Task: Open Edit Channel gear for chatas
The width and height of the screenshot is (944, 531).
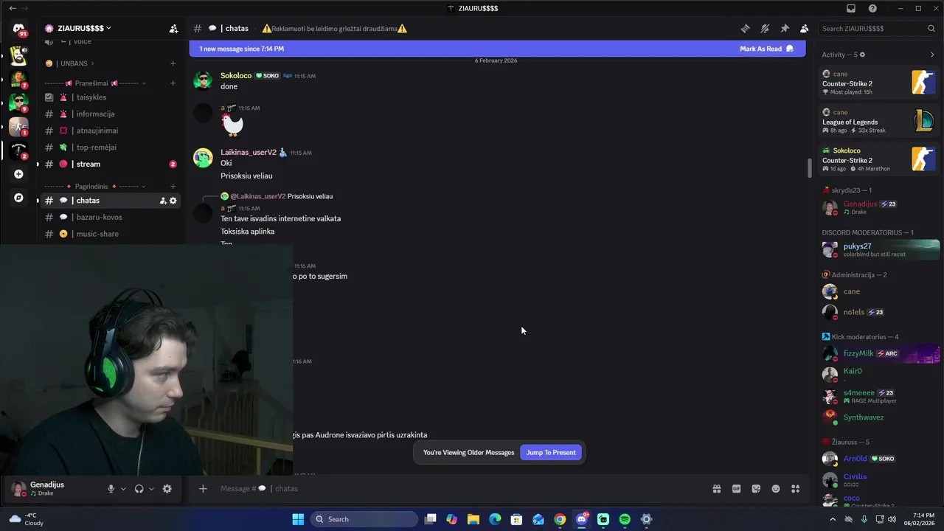Action: click(173, 201)
